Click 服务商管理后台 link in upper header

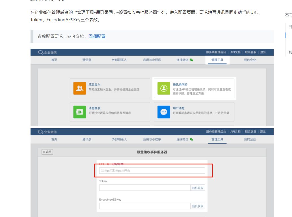point(216,52)
